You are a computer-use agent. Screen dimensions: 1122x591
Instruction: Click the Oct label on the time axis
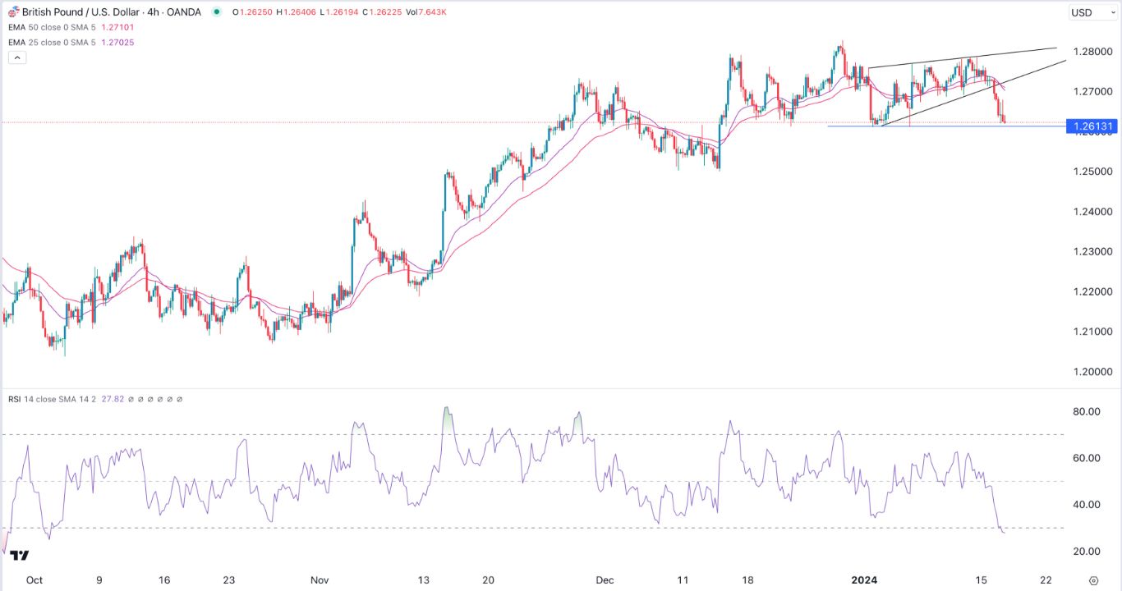(x=34, y=580)
